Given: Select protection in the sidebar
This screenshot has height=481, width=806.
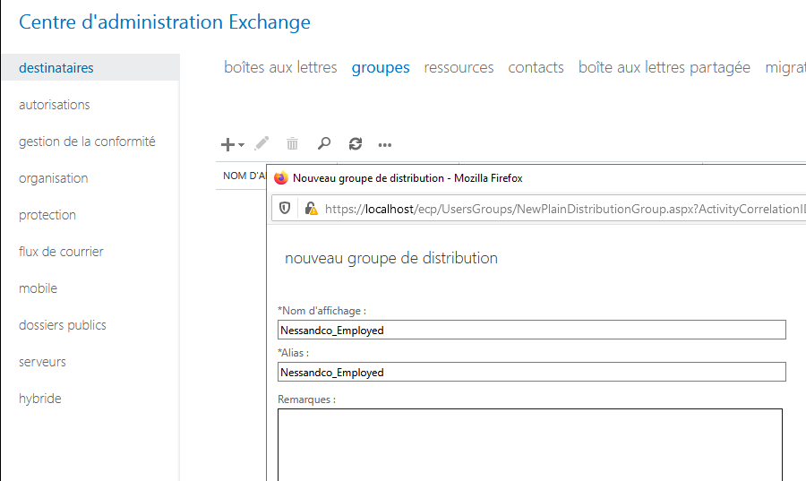Looking at the screenshot, I should [47, 215].
